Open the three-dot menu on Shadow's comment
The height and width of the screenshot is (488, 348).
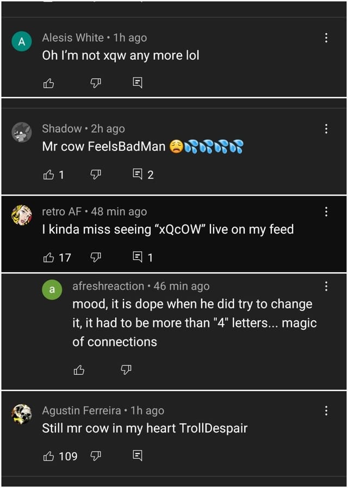326,129
